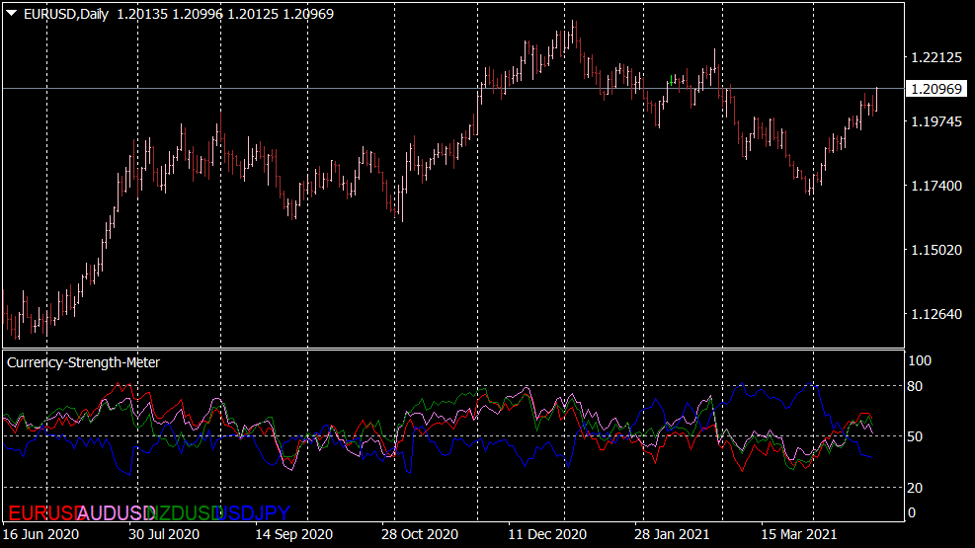Select the 28 Oct 2020 date label

[420, 534]
